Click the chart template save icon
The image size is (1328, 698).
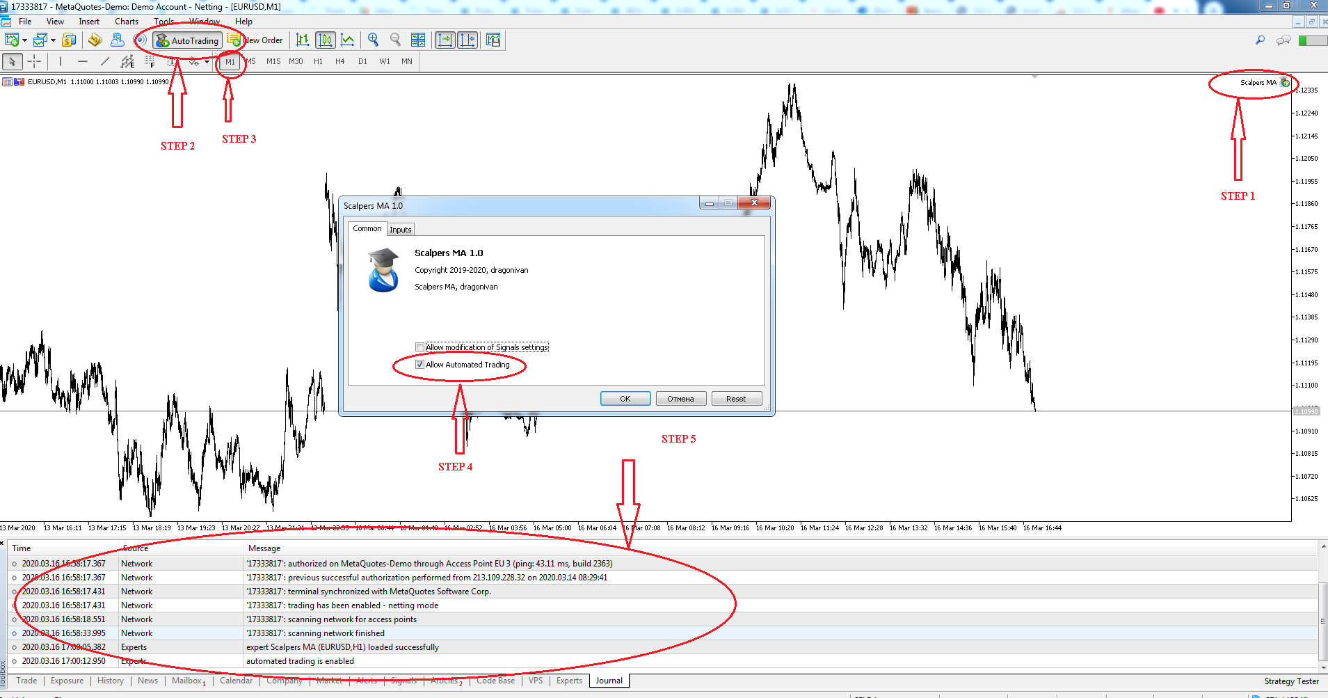[x=493, y=40]
